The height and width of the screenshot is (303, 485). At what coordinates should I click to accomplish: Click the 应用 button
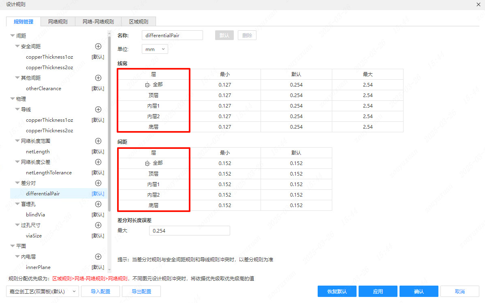[x=378, y=291]
